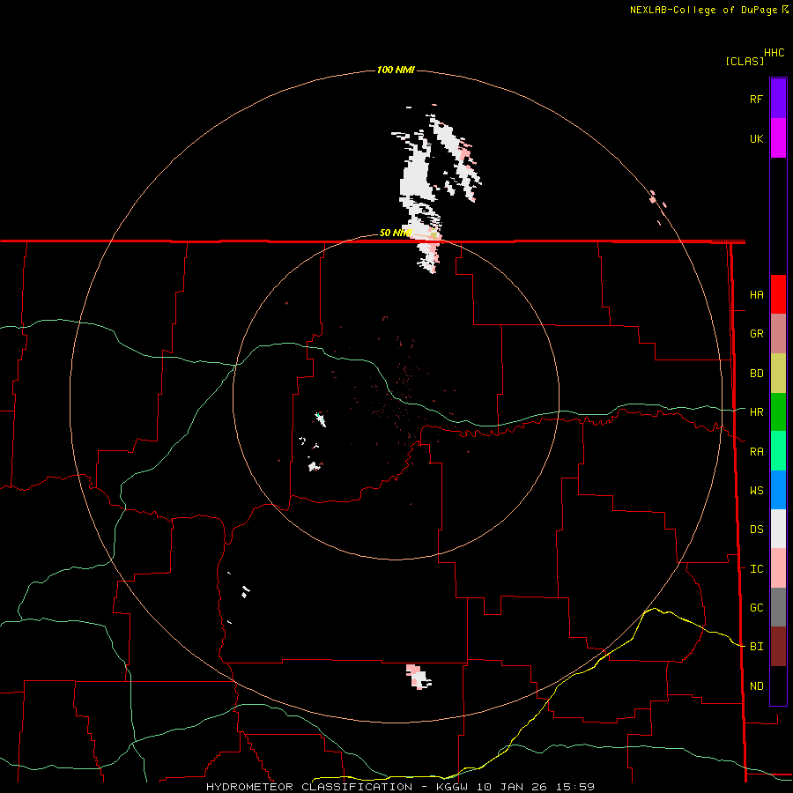Click the 'GR' legend label
The height and width of the screenshot is (793, 793).
(x=756, y=334)
